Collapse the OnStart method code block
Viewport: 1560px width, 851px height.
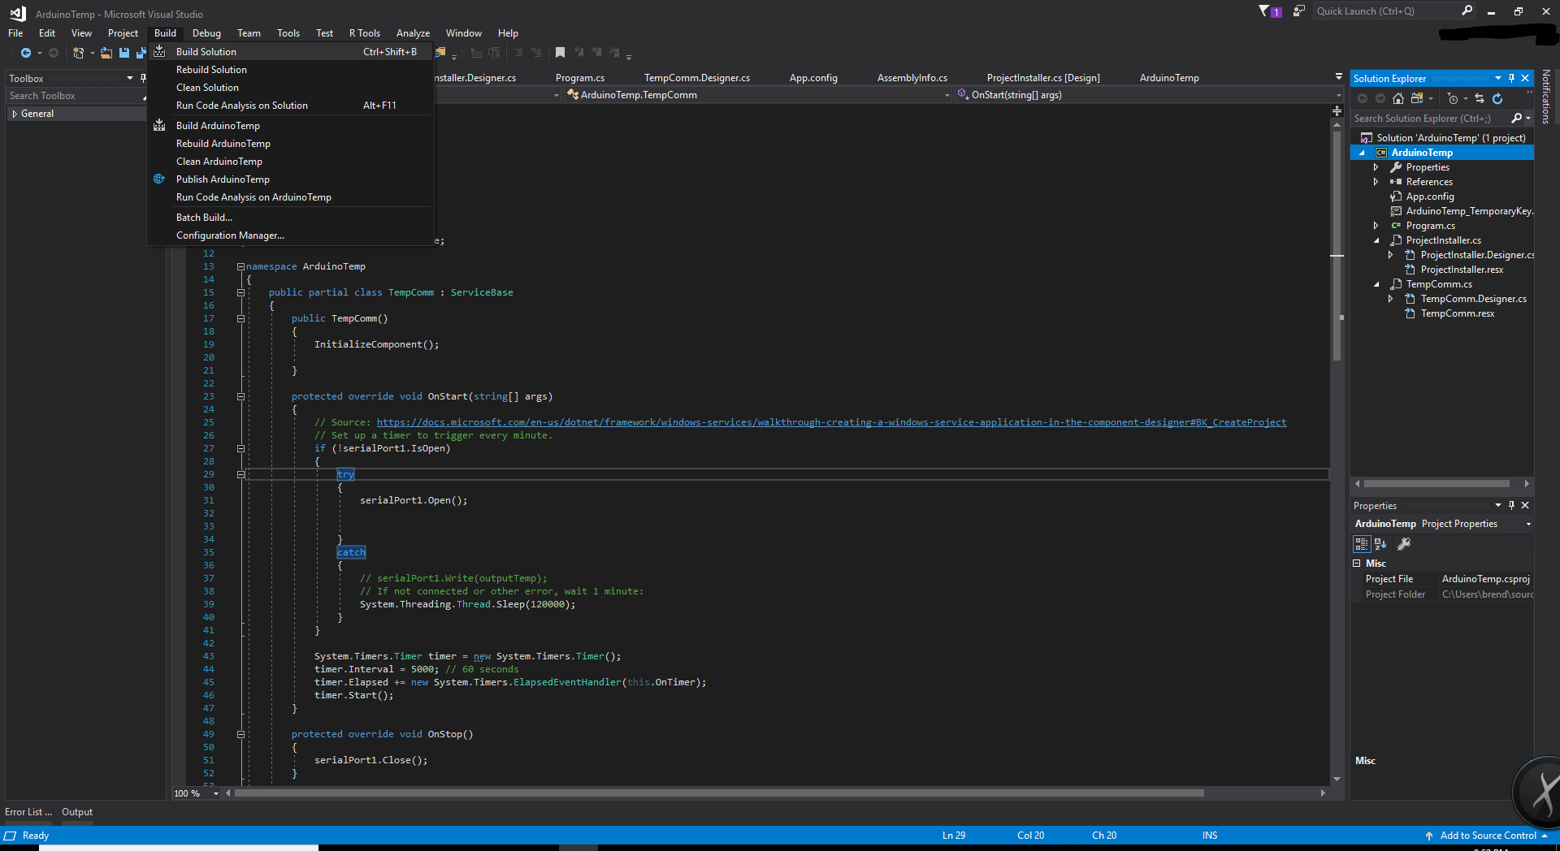[x=240, y=396]
